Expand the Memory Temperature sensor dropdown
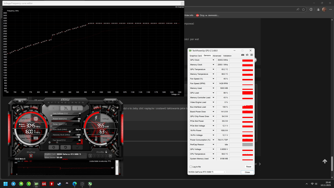Viewport: 334px width, 188px height. (213, 74)
